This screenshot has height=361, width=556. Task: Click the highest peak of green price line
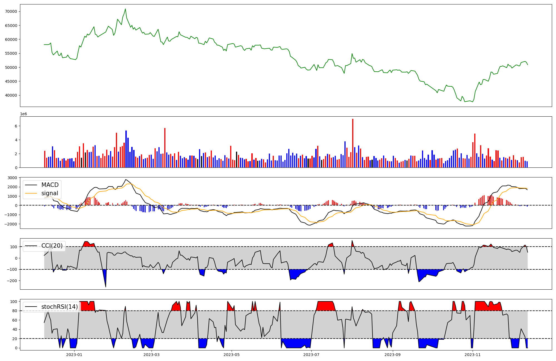click(125, 9)
